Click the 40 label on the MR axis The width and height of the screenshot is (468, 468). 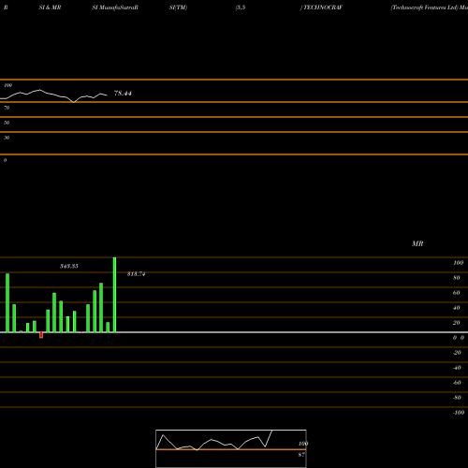(x=457, y=308)
